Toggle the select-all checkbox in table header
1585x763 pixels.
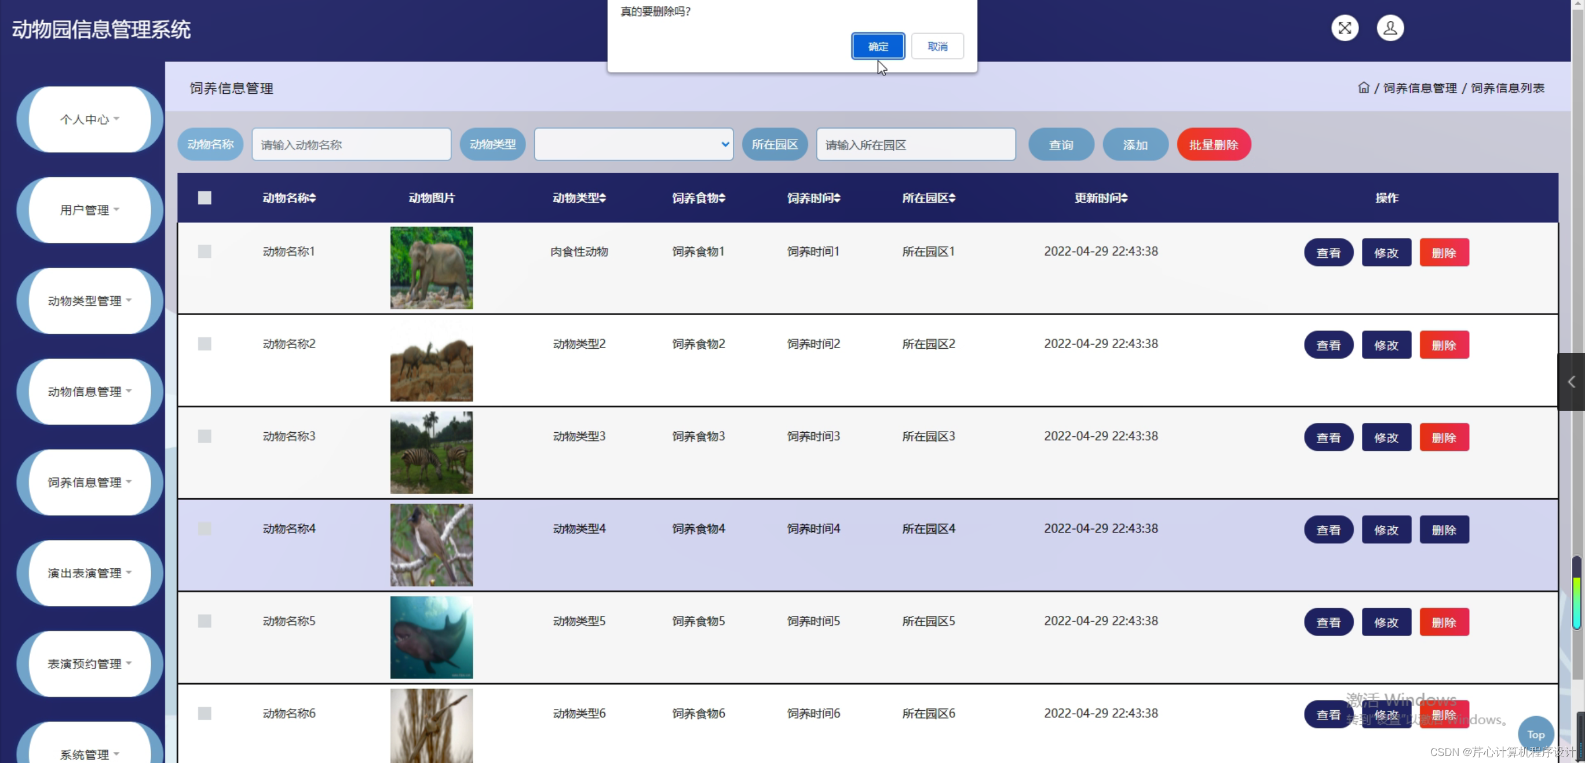pos(205,198)
